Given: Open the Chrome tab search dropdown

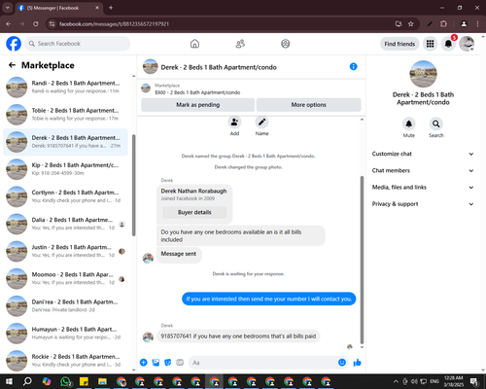Looking at the screenshot, I should click(7, 8).
